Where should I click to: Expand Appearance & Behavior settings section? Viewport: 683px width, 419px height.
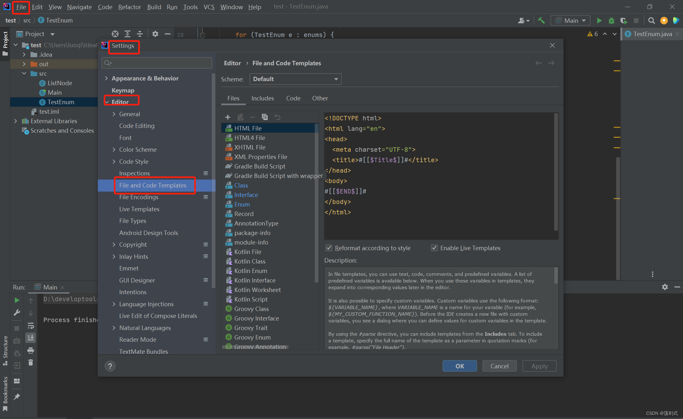pyautogui.click(x=106, y=78)
